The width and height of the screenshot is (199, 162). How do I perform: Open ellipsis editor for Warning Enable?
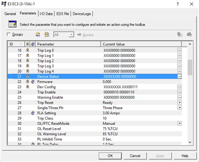(180, 97)
